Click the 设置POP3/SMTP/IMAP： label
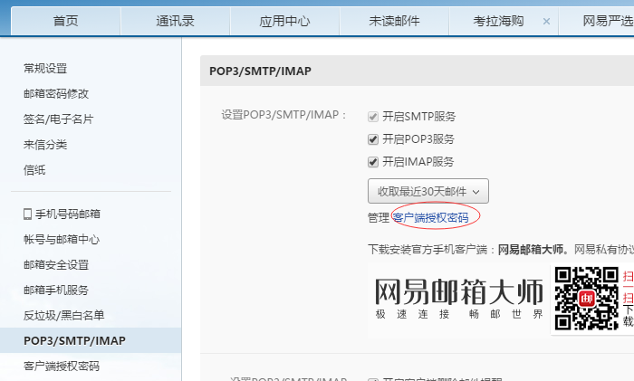This screenshot has width=634, height=381. pos(283,115)
